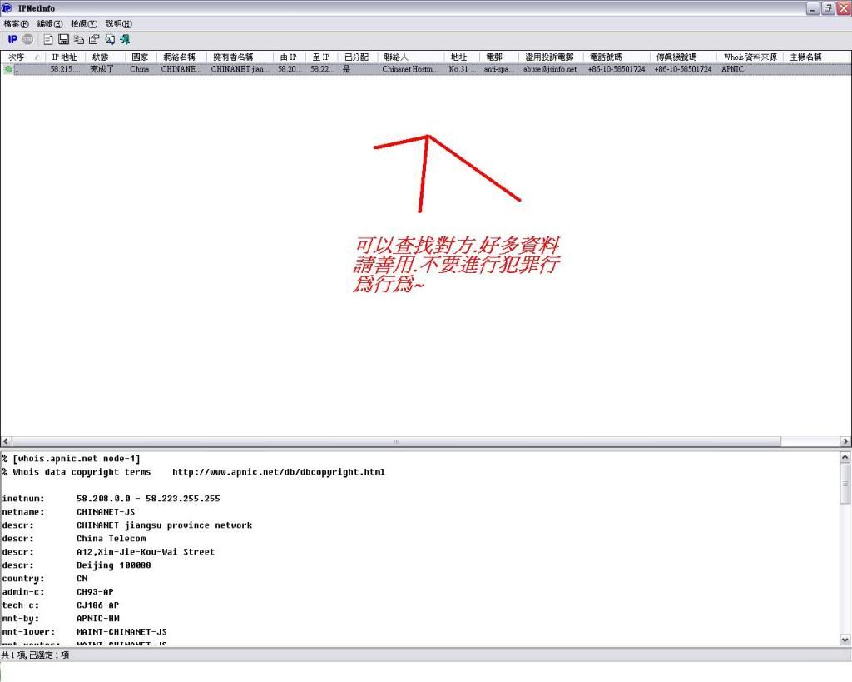Sort by the 國家 column header
852x682 pixels.
[140, 57]
